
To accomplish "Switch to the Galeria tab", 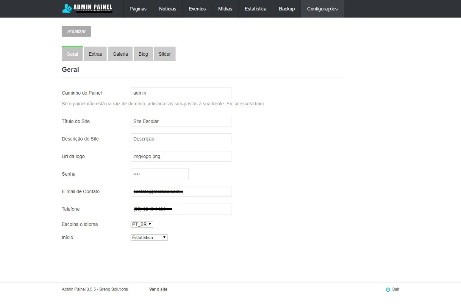I will [120, 54].
